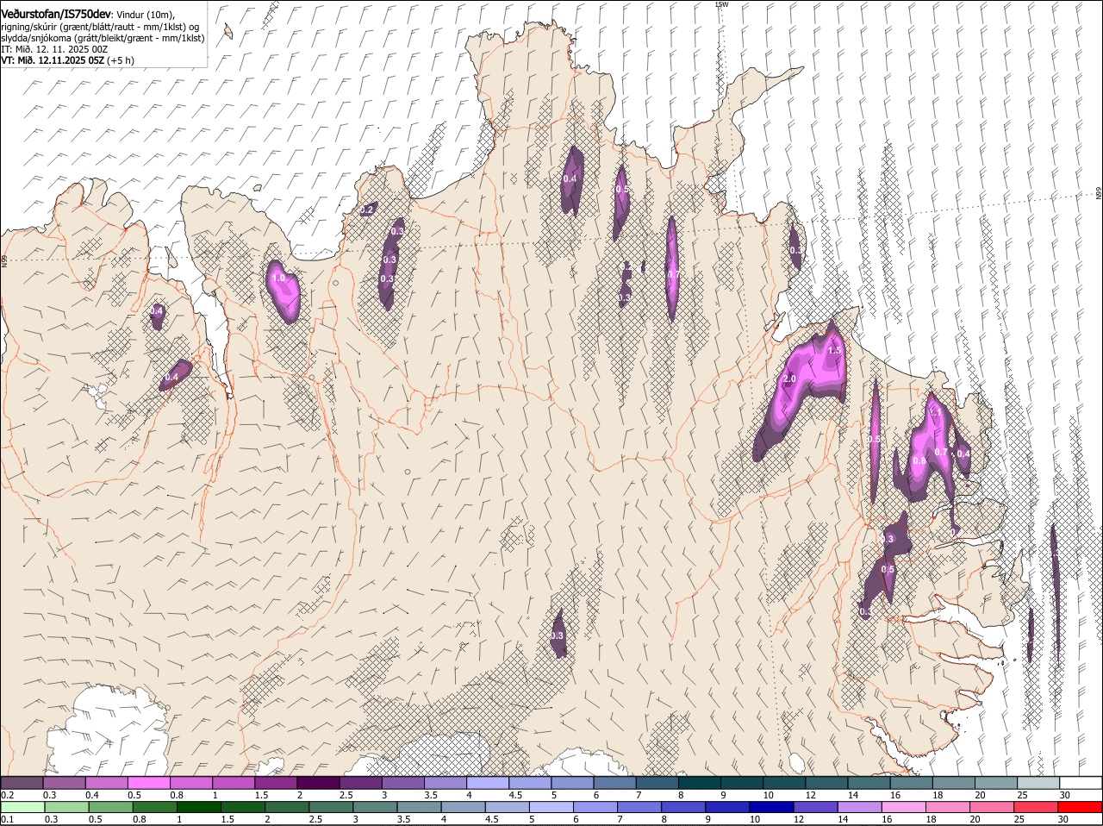Select the lower legend swatch labeled 0.5

110,808
